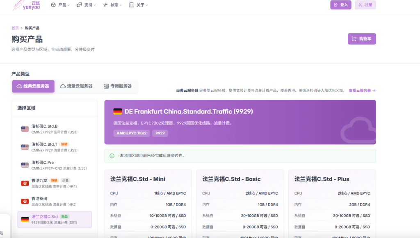Select region 洛杉矶C.Std.T

(55, 147)
